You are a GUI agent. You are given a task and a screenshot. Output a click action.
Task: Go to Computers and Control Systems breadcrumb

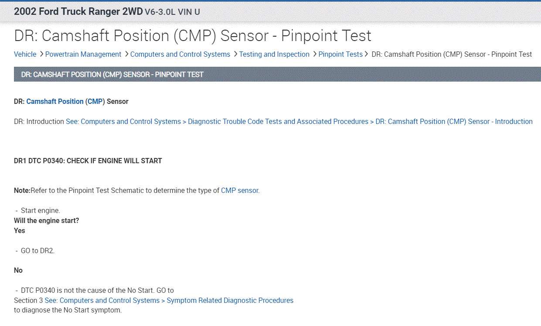coord(180,55)
